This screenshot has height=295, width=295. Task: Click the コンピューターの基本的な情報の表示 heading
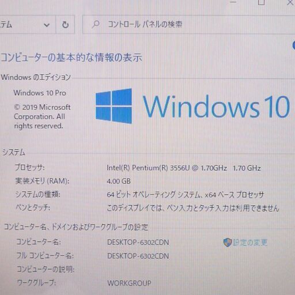[x=71, y=57]
